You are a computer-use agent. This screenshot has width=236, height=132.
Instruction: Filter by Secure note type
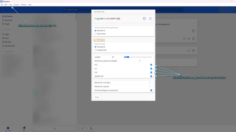8,46
